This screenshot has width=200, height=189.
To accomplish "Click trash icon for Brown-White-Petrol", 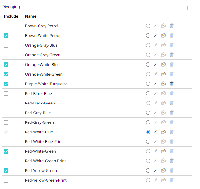I will pyautogui.click(x=172, y=35).
